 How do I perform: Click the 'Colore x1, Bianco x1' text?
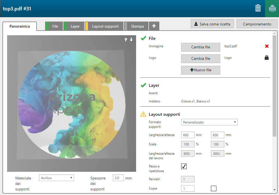pyautogui.click(x=196, y=101)
